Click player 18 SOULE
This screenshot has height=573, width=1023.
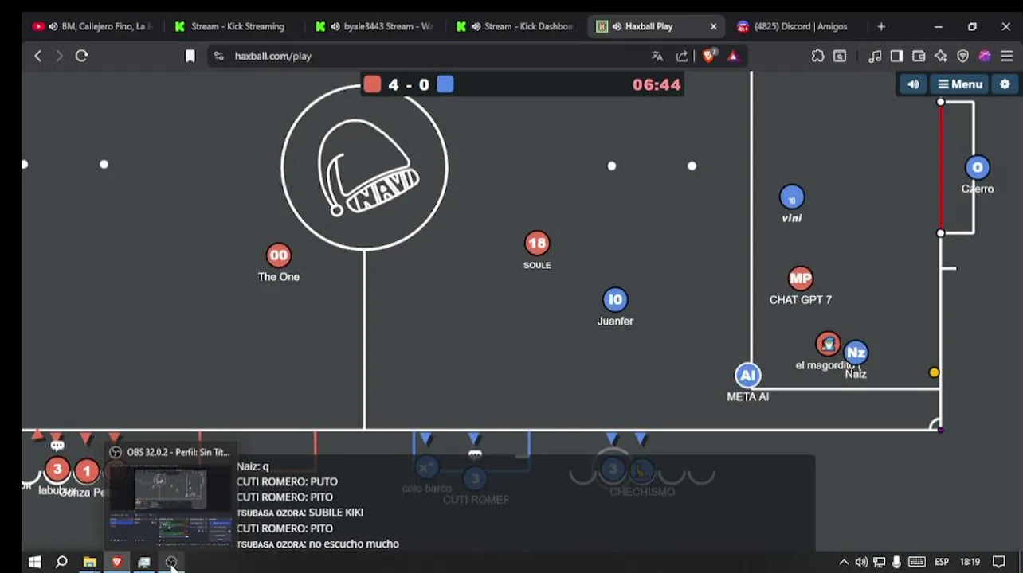pyautogui.click(x=537, y=244)
